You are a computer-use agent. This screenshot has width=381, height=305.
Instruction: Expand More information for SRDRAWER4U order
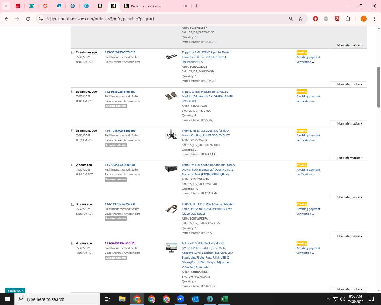[349, 197]
